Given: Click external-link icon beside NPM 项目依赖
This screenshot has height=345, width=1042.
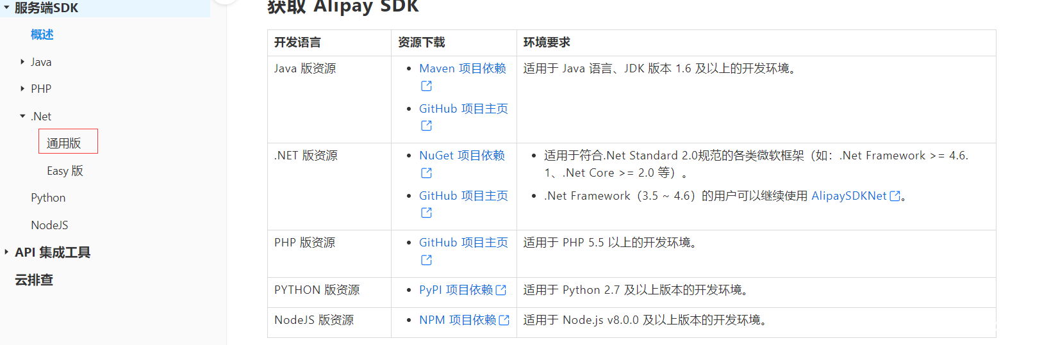Looking at the screenshot, I should [504, 320].
